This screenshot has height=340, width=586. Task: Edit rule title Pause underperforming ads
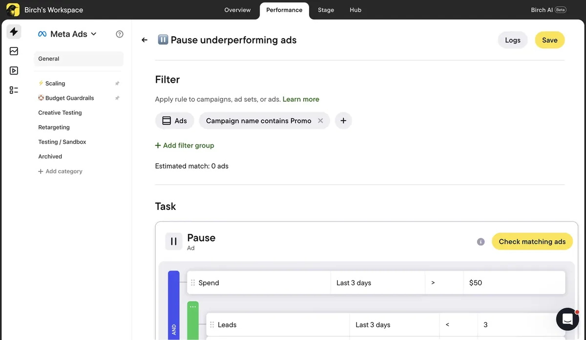click(x=233, y=40)
